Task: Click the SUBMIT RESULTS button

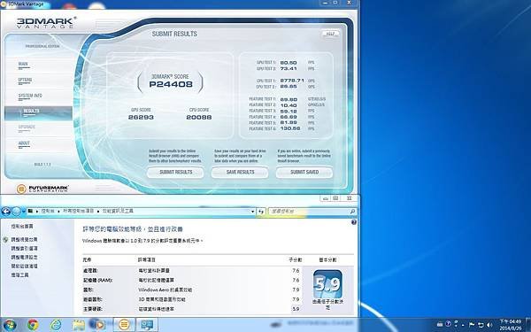Action: tap(175, 172)
